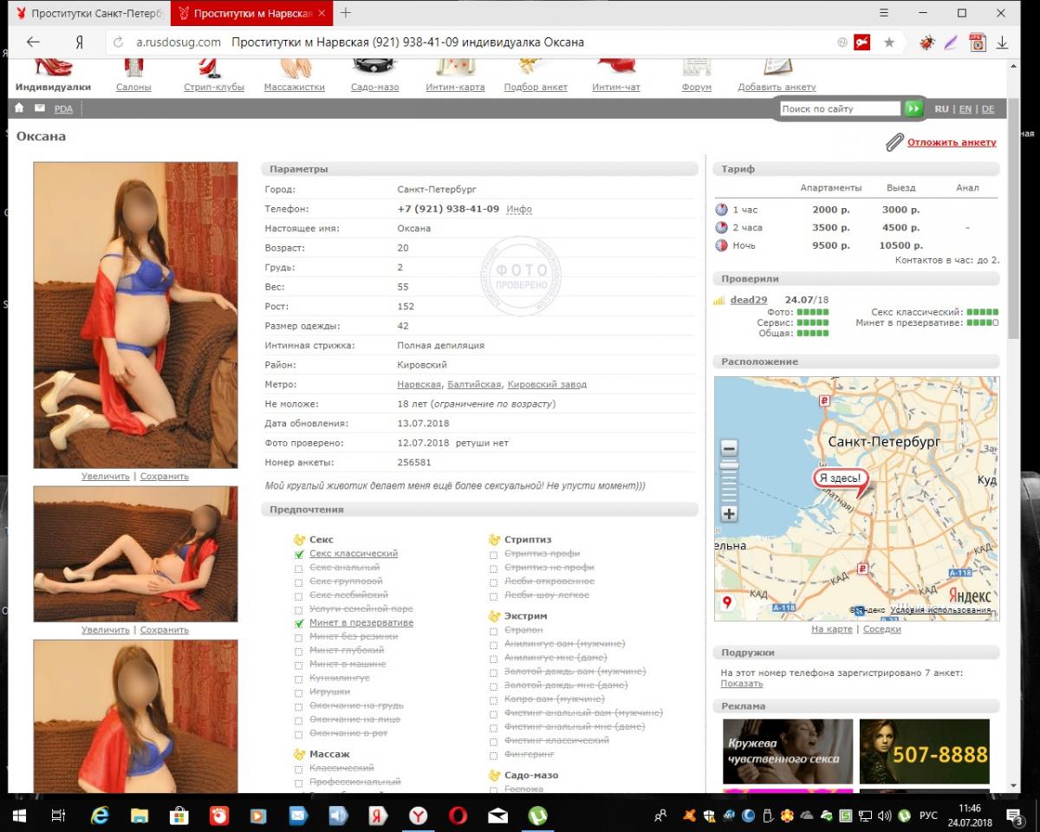
Task: Bookmark the page using the star icon
Action: [x=888, y=42]
